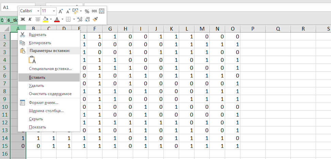Viewport: 331px width, 159px height.
Task: Apply comma thousands separator style
Action: pyautogui.click(x=94, y=11)
